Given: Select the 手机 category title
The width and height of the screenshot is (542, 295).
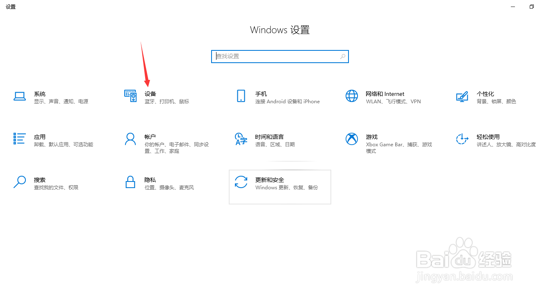Looking at the screenshot, I should click(x=261, y=94).
